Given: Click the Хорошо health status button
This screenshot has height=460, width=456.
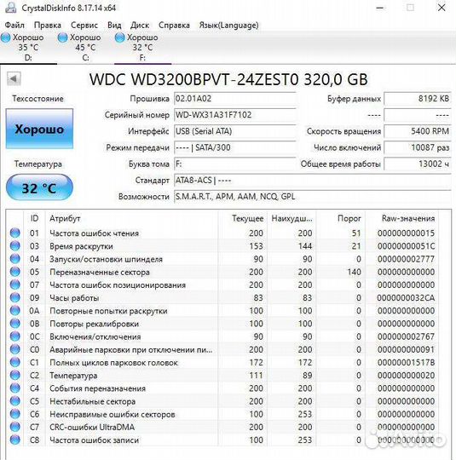Looking at the screenshot, I should tap(39, 129).
